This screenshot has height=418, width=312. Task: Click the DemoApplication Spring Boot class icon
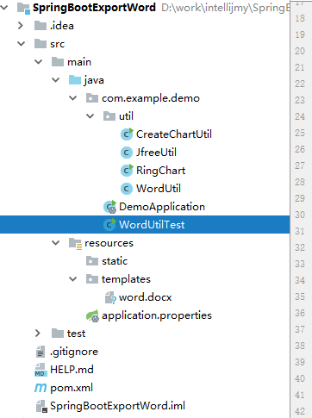(109, 207)
